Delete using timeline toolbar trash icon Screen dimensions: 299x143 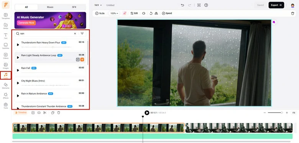point(59,113)
